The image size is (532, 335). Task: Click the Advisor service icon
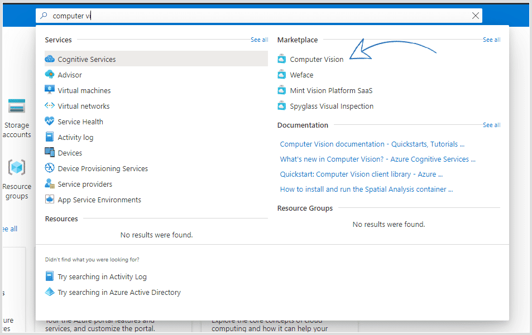click(x=50, y=75)
